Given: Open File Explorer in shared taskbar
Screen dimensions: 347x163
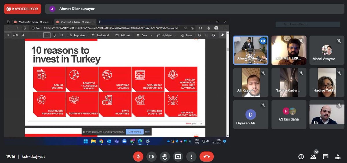Looking at the screenshot, I should [93, 141].
